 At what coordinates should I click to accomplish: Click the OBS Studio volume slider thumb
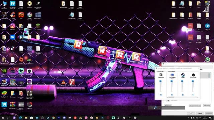click(x=193, y=81)
